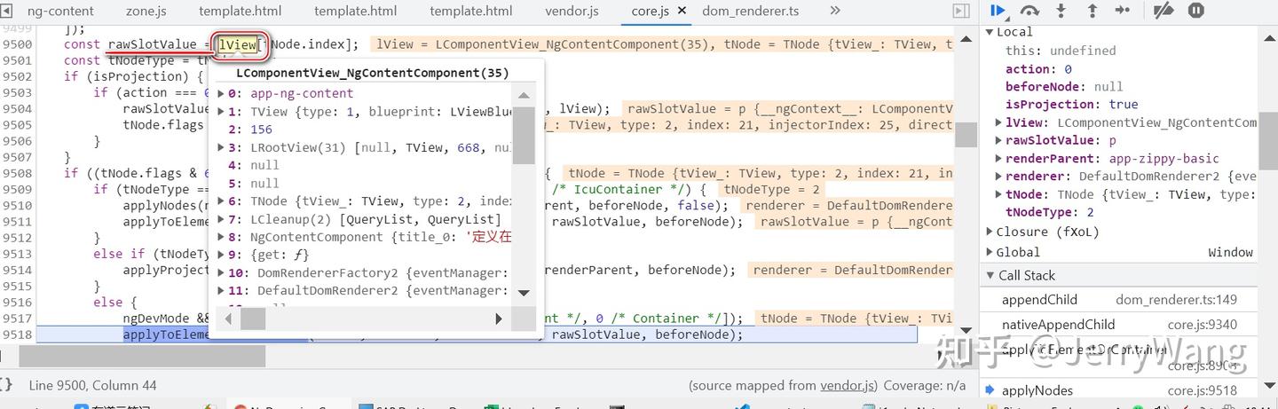Viewport: 1278px width, 409px height.
Task: Select the core.js tab
Action: pos(650,11)
